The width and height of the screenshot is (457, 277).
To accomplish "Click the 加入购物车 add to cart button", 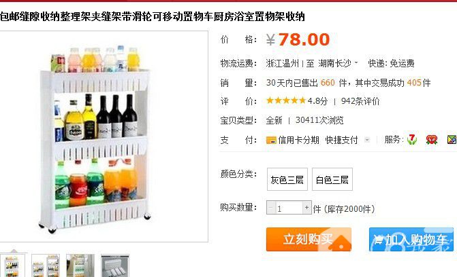I will [x=411, y=239].
